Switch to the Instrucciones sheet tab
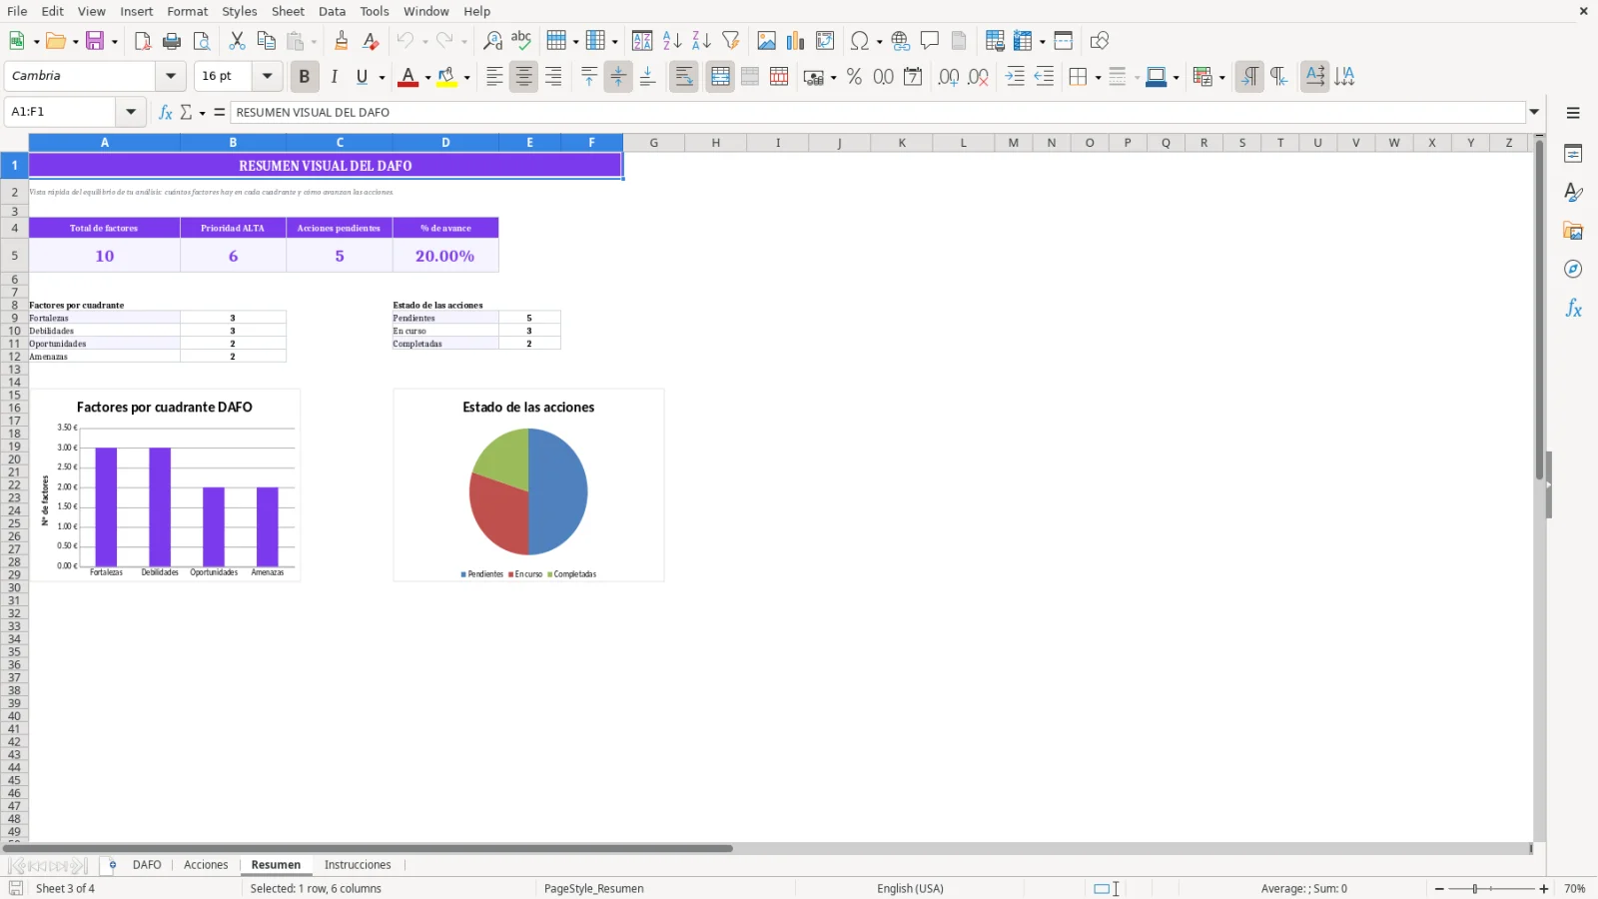This screenshot has width=1598, height=899. click(358, 865)
